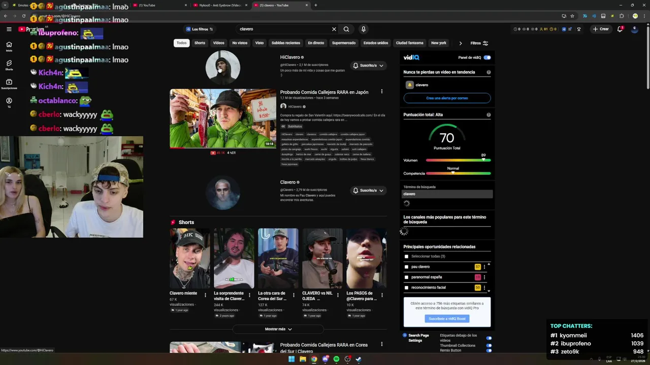Click Suscríbete a vidIQ Boost button
This screenshot has width=650, height=365.
coord(447,318)
